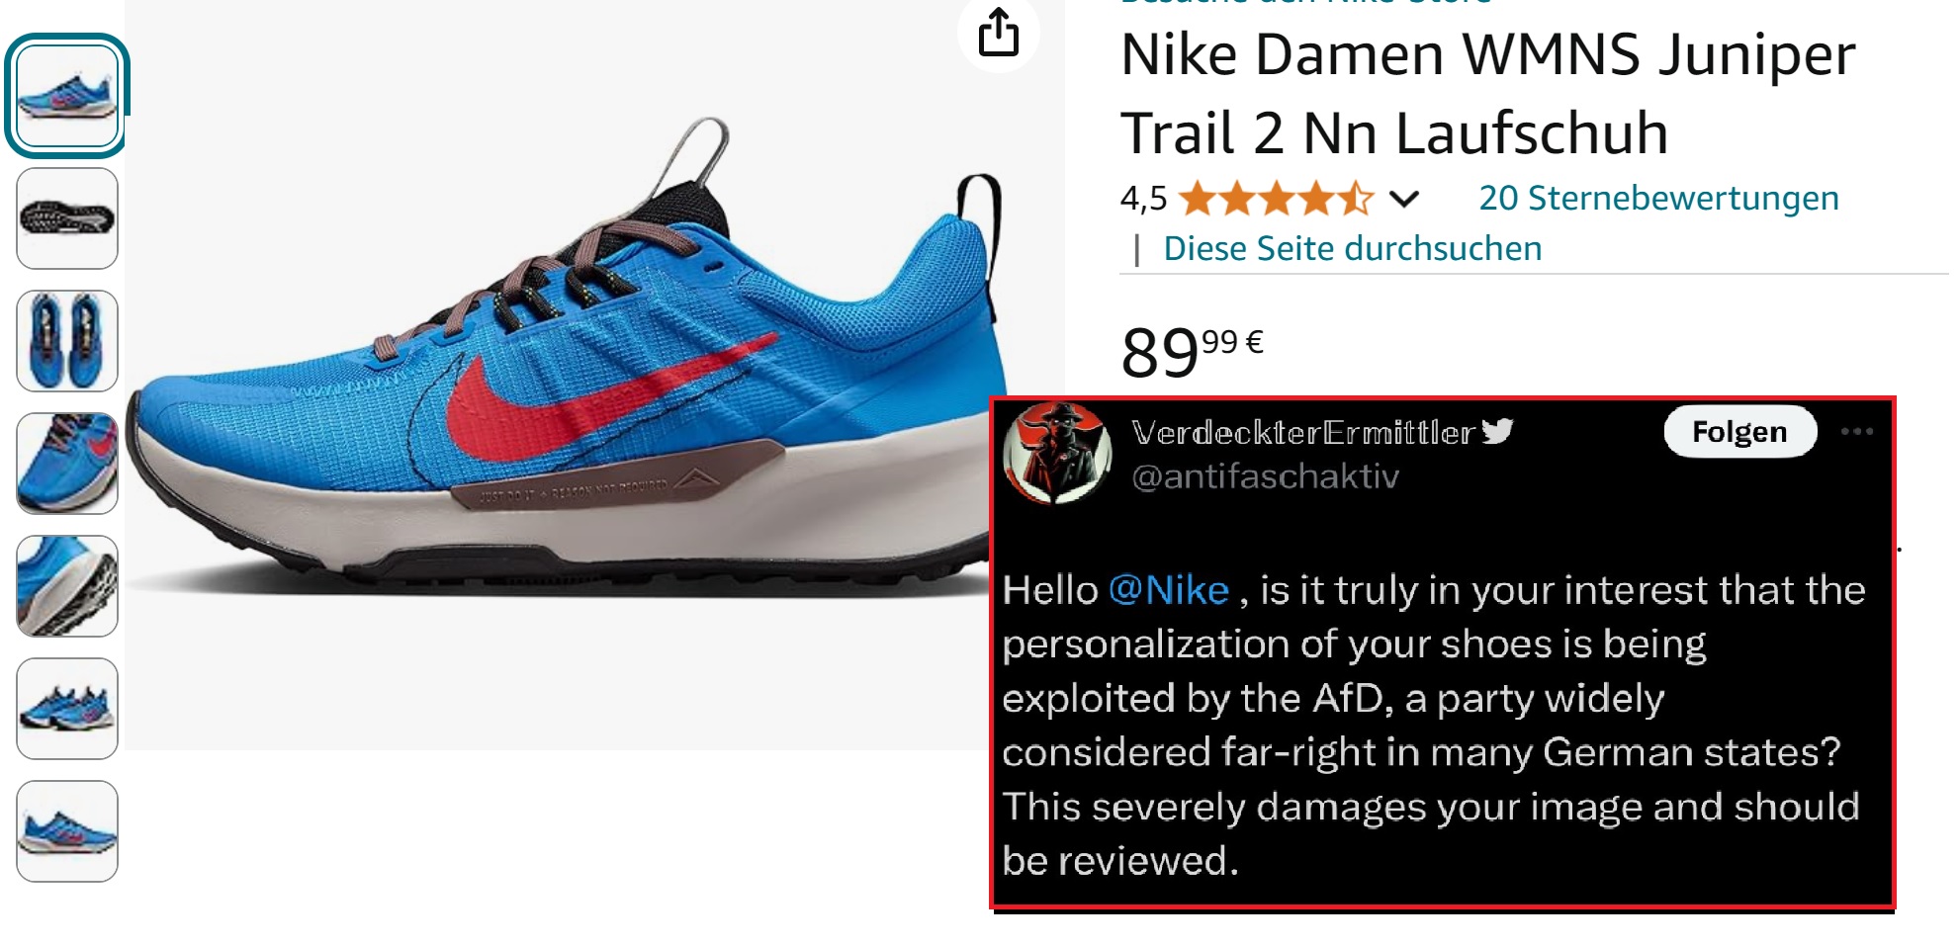This screenshot has height=946, width=1960.
Task: View the close-up swoosh thumbnail
Action: 67,464
